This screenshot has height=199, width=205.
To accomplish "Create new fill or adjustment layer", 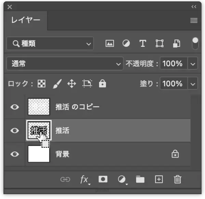I will (123, 180).
